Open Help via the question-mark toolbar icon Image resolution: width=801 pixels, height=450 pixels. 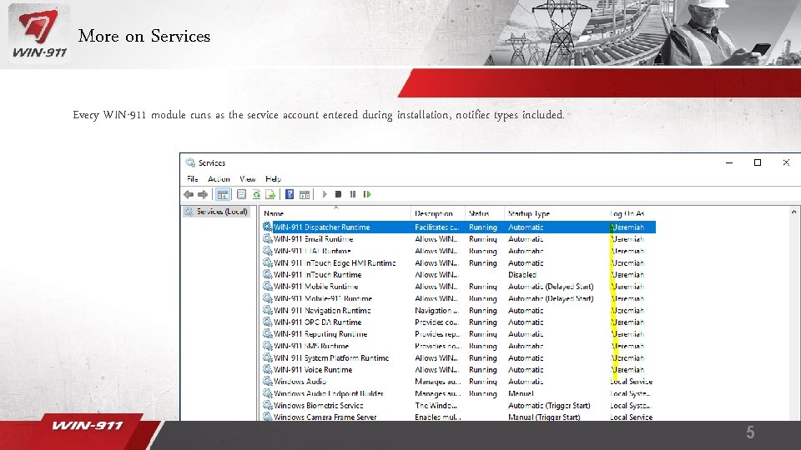[290, 194]
